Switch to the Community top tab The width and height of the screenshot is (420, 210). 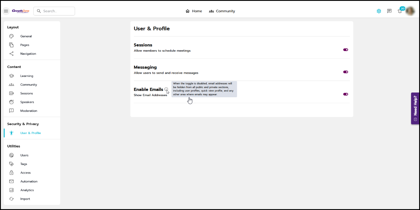click(x=222, y=11)
